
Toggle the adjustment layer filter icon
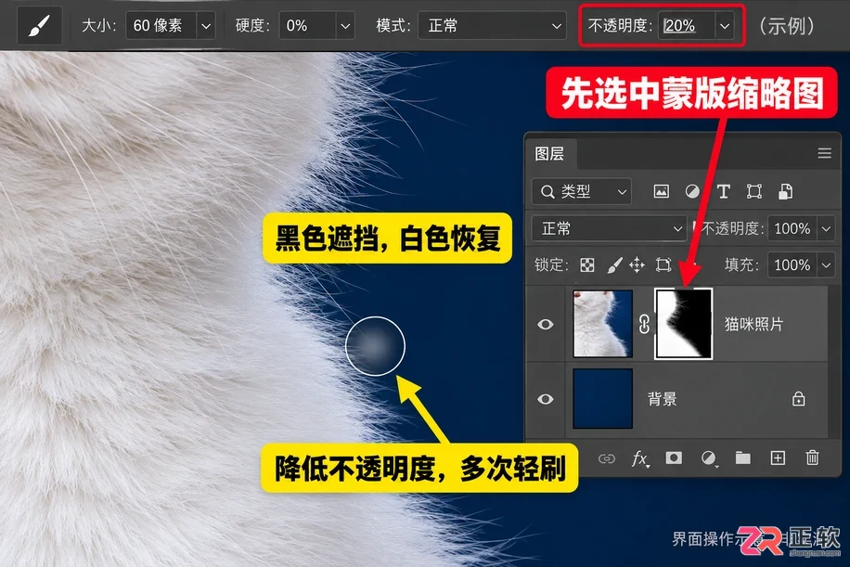tap(691, 191)
